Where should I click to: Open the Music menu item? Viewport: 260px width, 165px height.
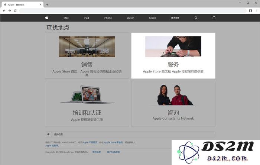(x=153, y=18)
